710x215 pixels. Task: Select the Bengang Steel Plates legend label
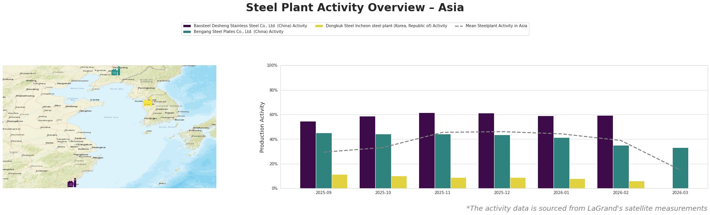click(x=238, y=32)
